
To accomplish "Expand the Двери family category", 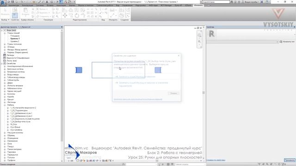I will point(5,83).
